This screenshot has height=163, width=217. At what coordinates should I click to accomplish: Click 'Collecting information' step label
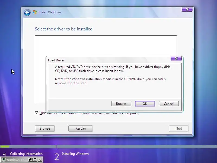(26, 154)
